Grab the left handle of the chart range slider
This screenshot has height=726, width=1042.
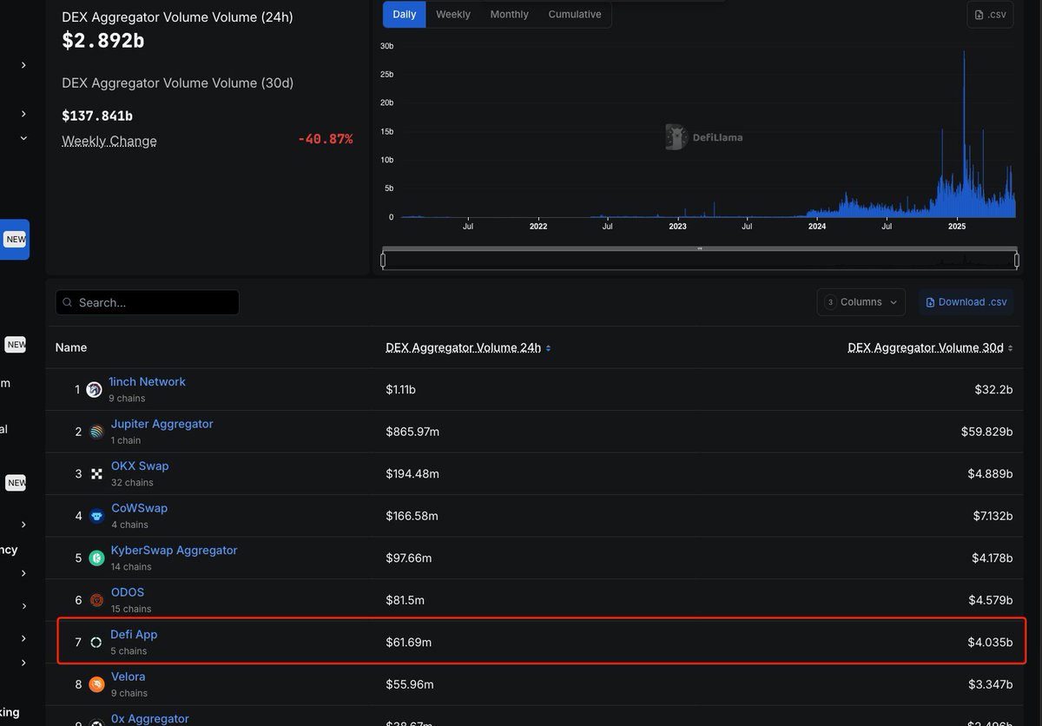click(x=383, y=260)
